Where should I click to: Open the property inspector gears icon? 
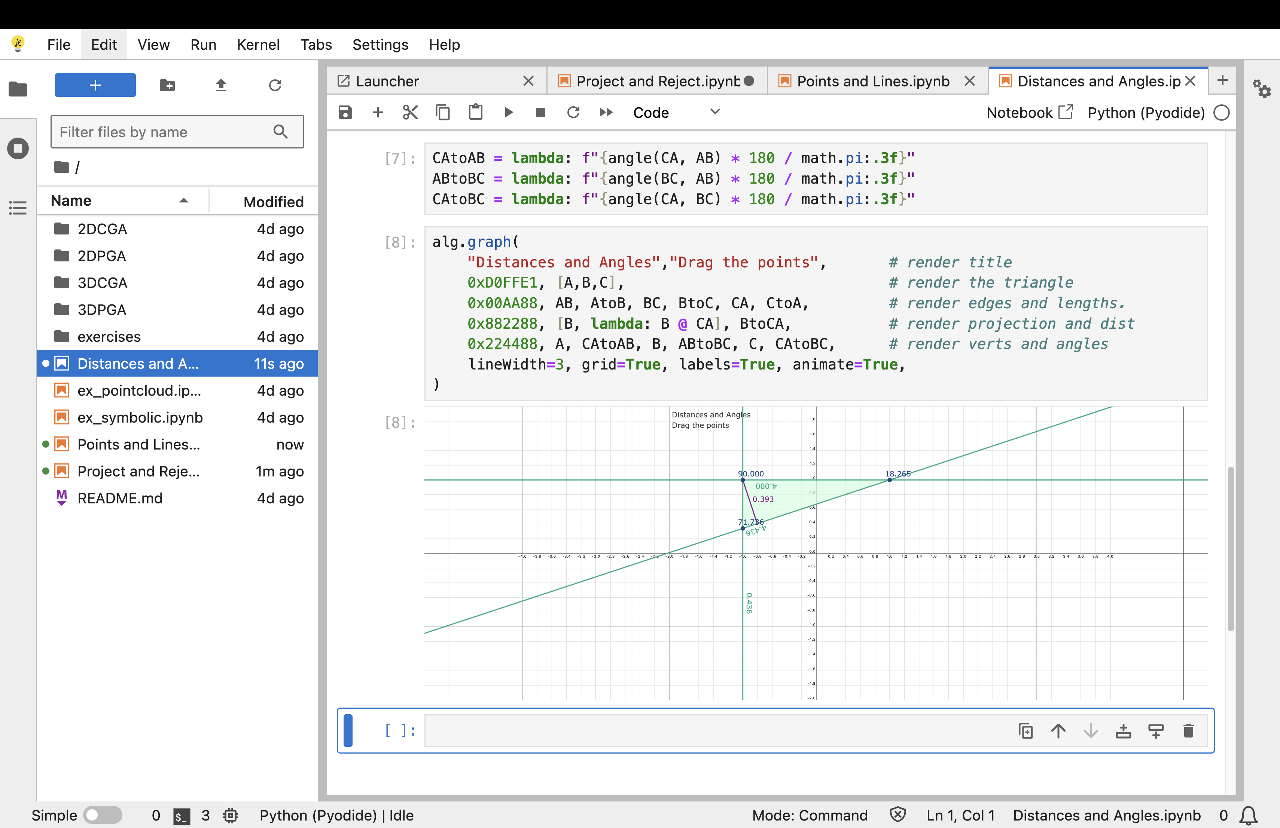click(1262, 89)
